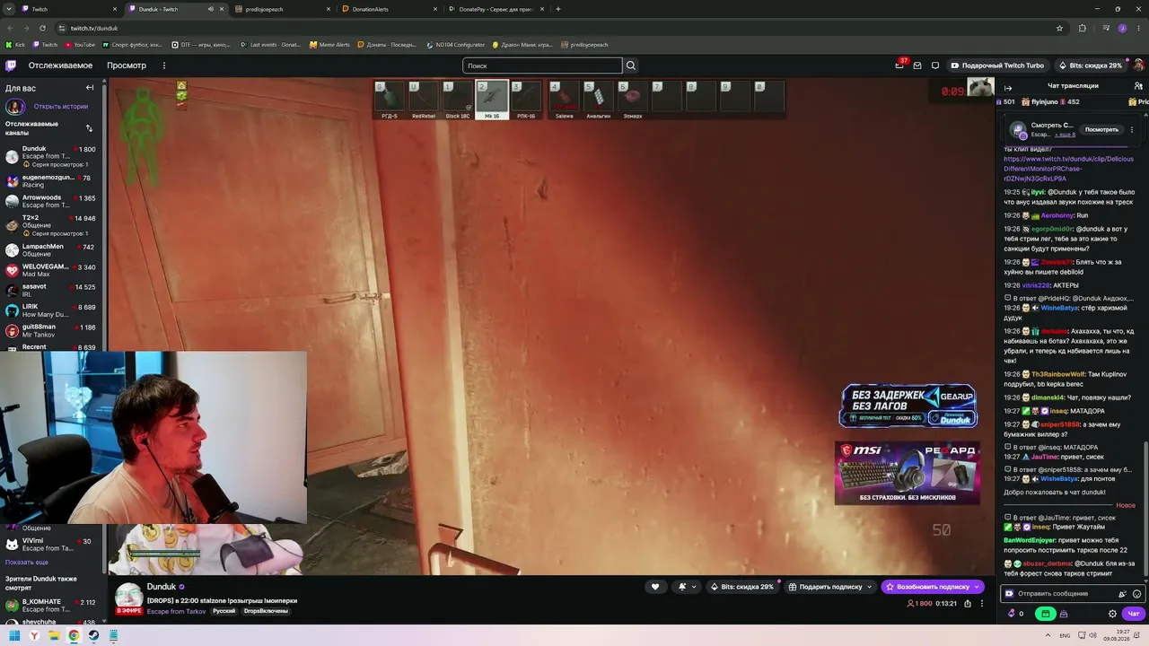Click the browser address bar
The image size is (1149, 646).
[x=557, y=28]
